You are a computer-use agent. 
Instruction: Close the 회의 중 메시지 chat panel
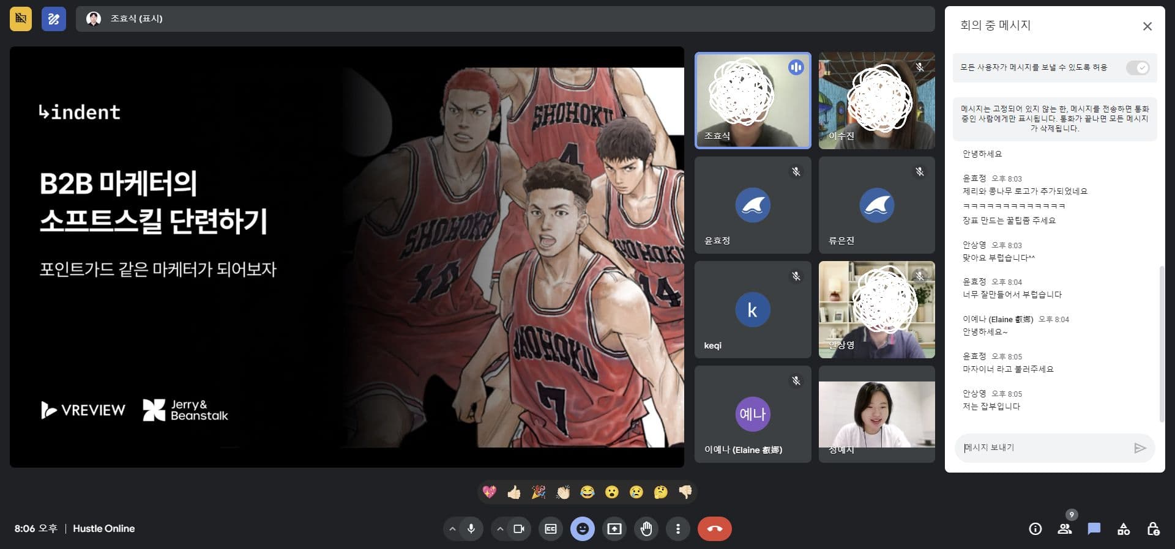pyautogui.click(x=1147, y=26)
